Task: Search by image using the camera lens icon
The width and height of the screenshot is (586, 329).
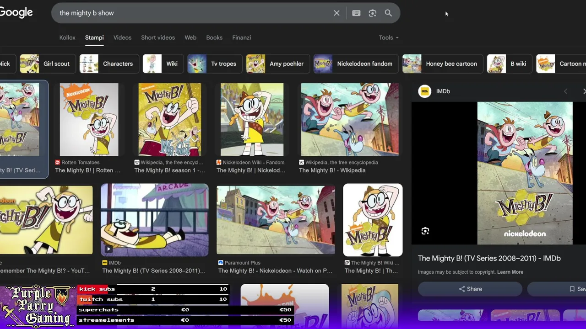Action: [372, 13]
